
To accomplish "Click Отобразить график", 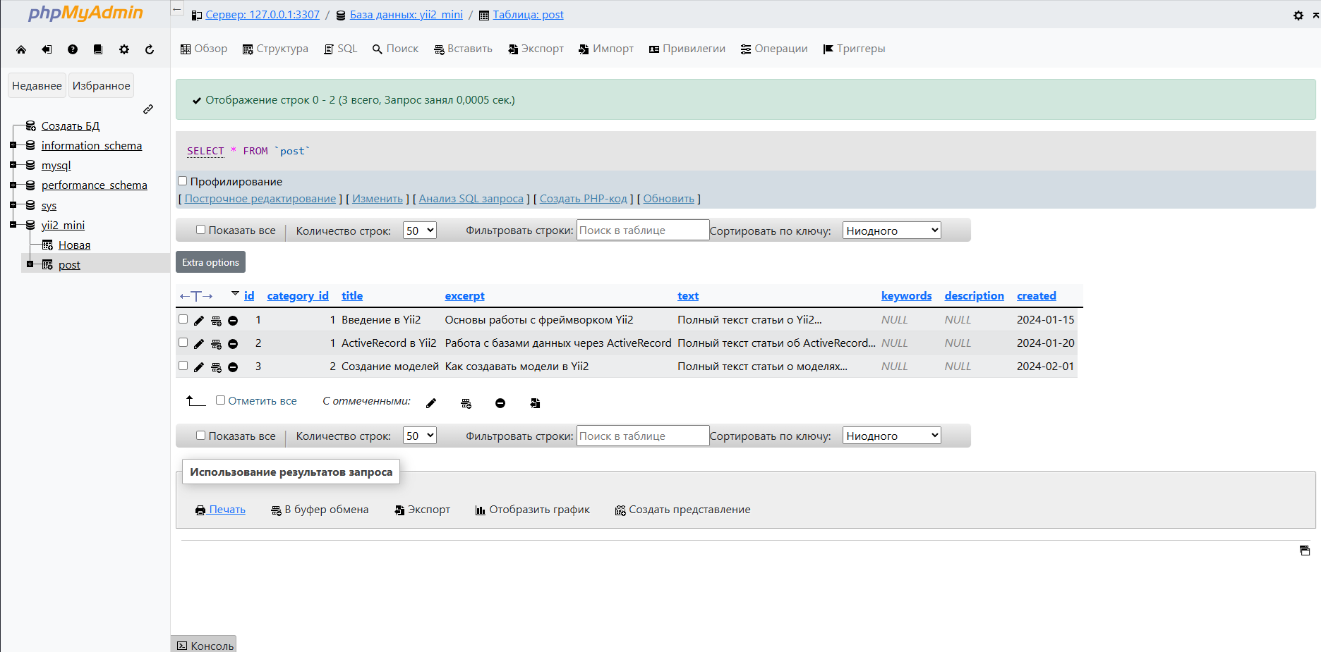I will (532, 510).
